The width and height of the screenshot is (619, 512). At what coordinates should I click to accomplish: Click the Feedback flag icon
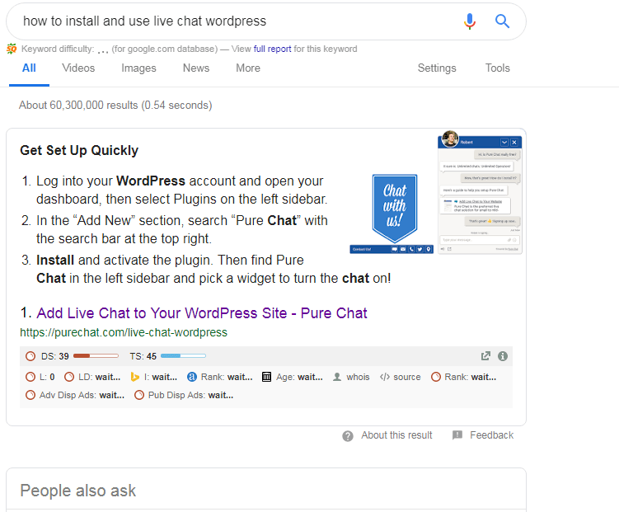point(457,435)
